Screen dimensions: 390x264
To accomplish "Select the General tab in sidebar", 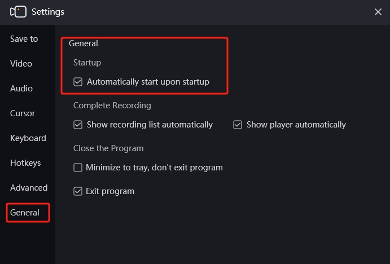I will (x=25, y=213).
